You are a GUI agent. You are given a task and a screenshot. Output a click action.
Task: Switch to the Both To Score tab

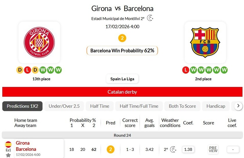(x=182, y=106)
